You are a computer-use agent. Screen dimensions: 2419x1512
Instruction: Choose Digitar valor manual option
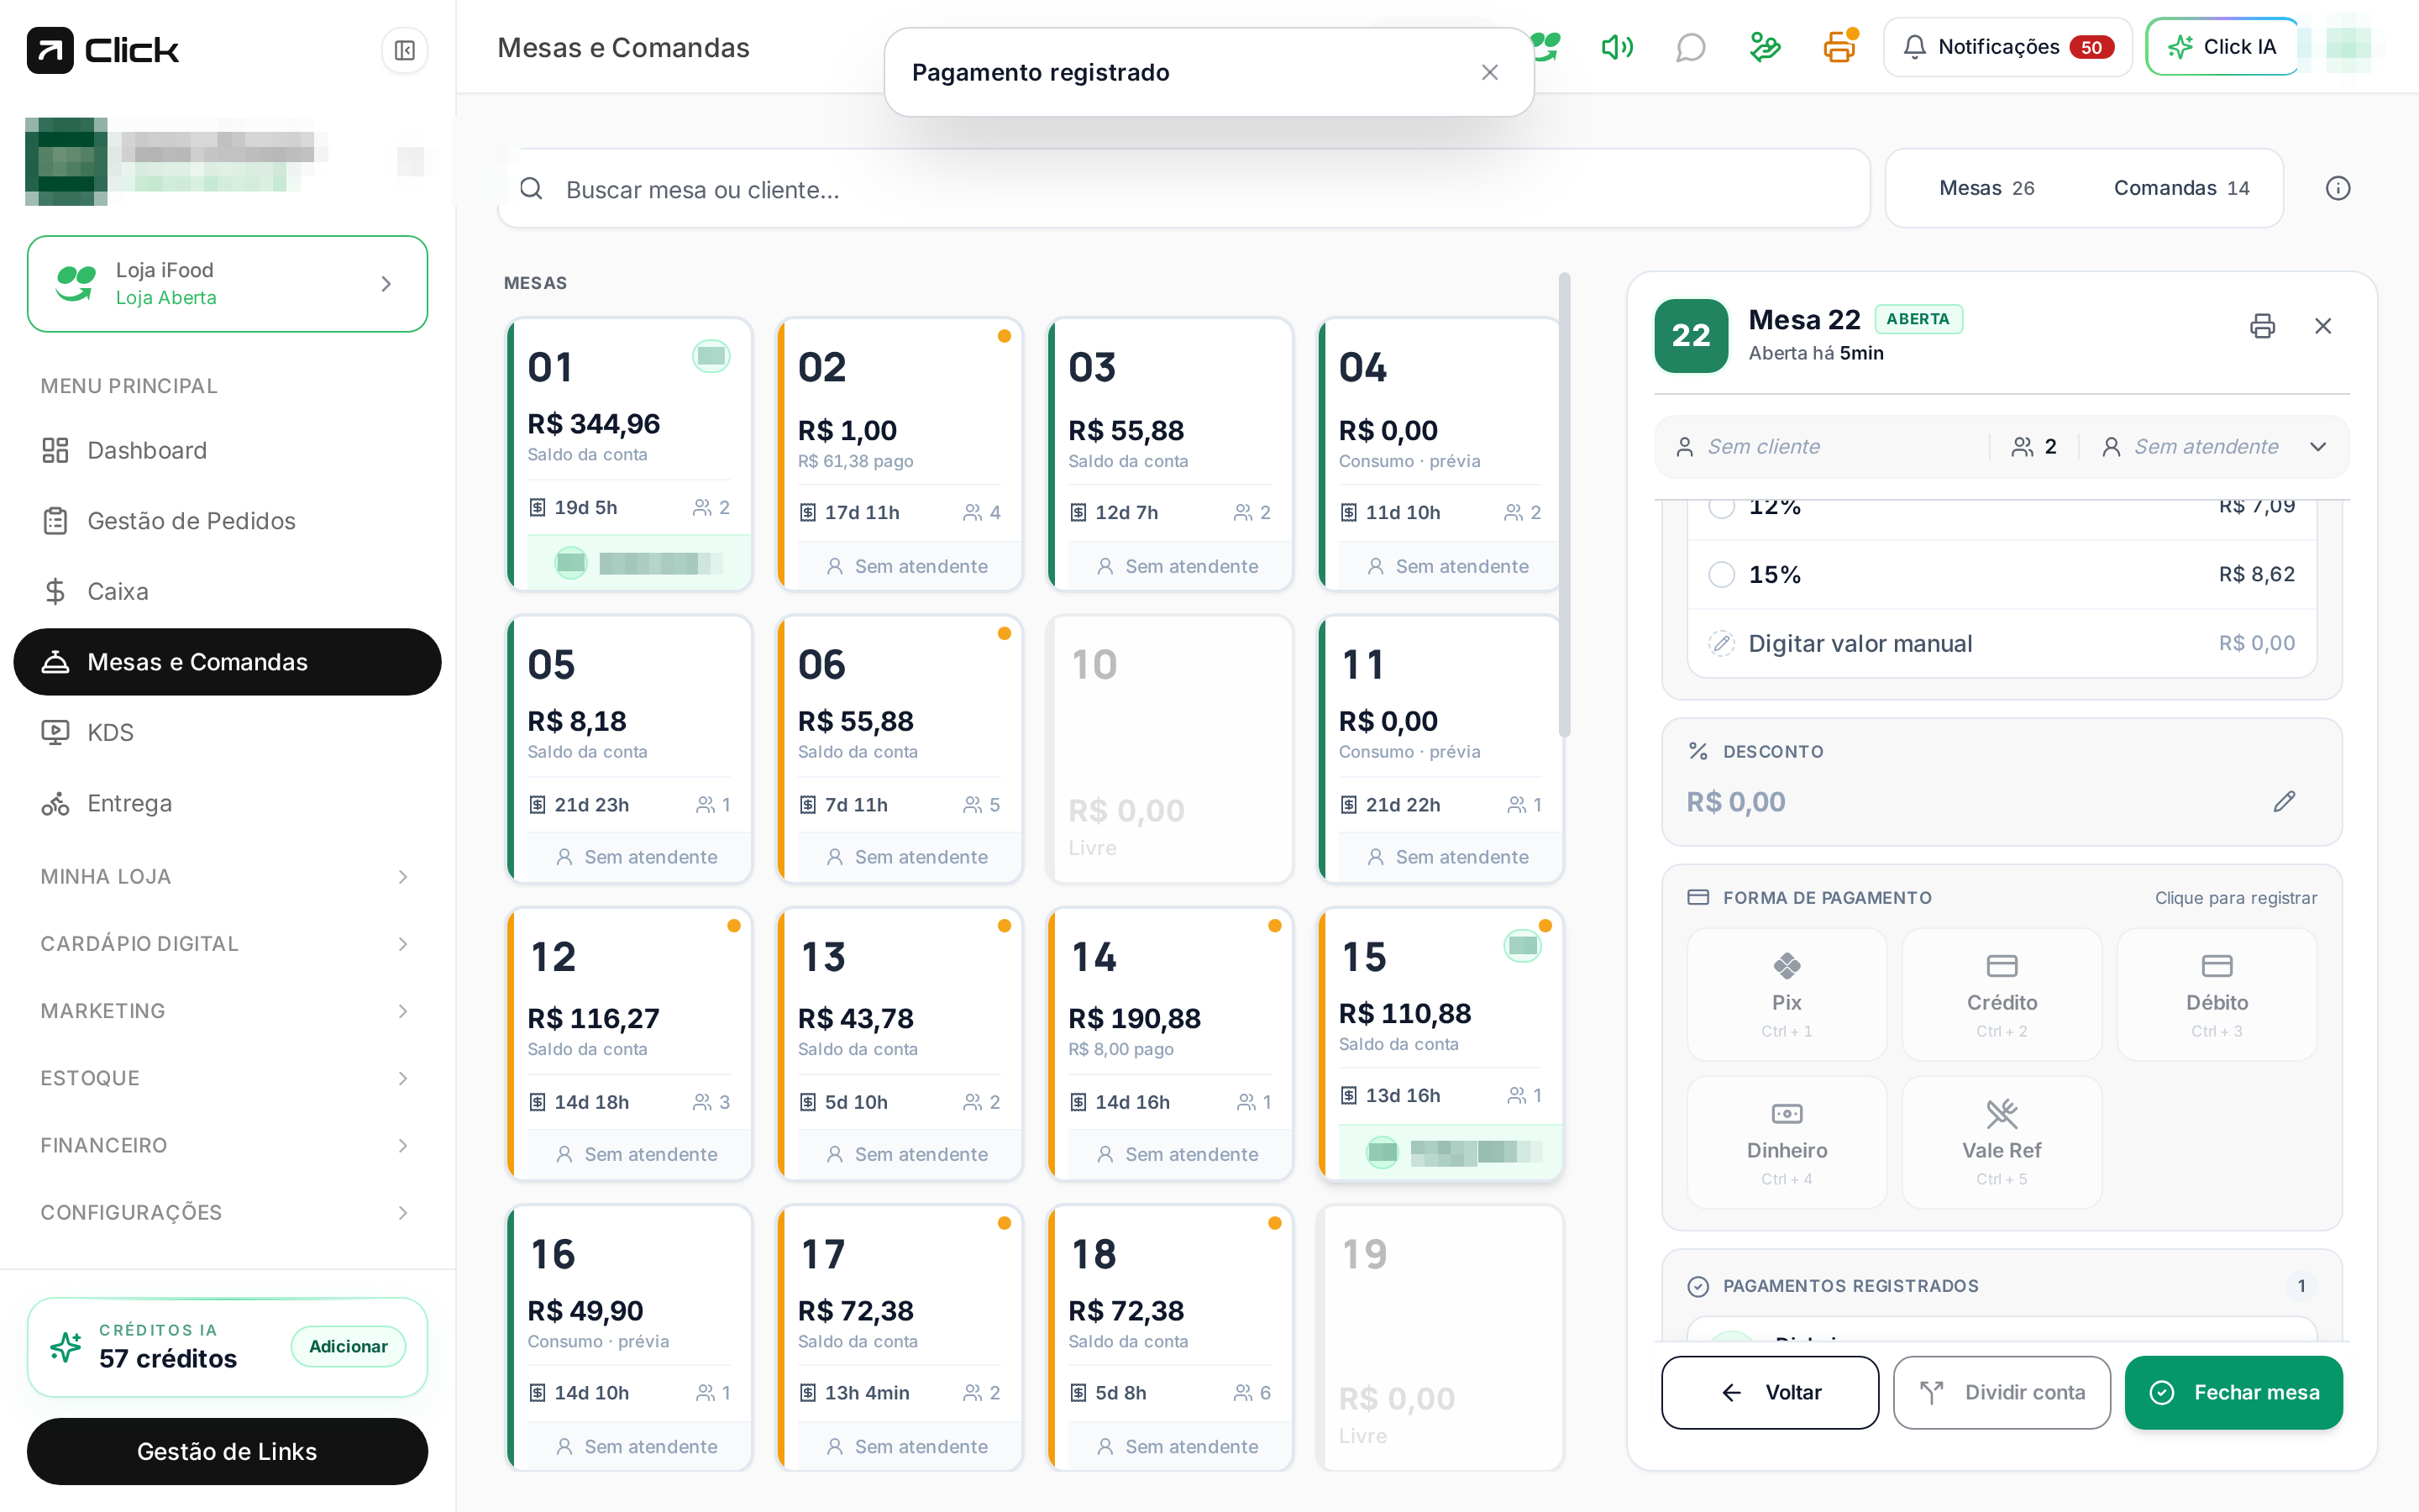(2002, 643)
